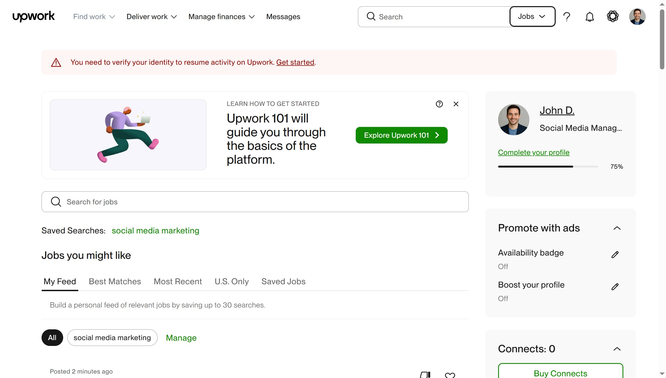Save the posted job using the heart icon
This screenshot has width=666, height=378.
click(450, 375)
